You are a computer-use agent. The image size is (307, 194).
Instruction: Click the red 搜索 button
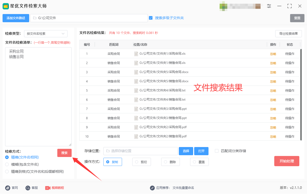click(64, 153)
